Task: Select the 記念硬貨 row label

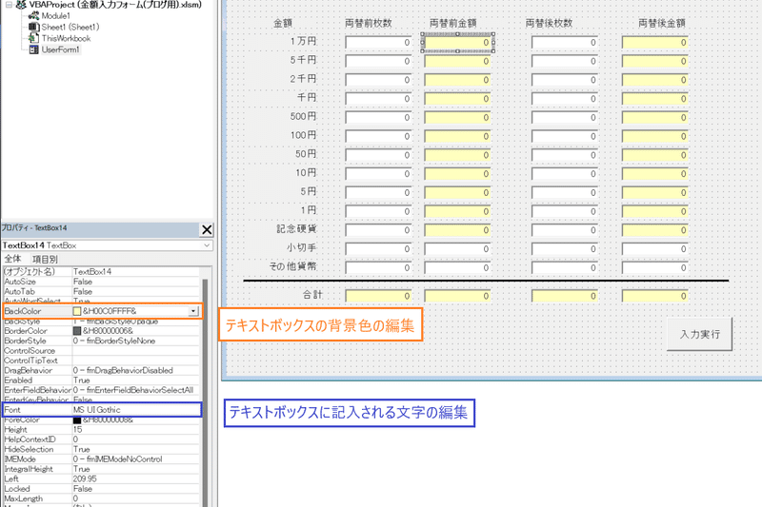Action: [296, 228]
